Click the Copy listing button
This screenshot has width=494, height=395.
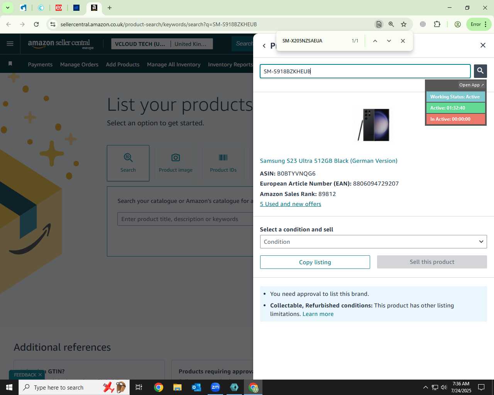point(315,262)
